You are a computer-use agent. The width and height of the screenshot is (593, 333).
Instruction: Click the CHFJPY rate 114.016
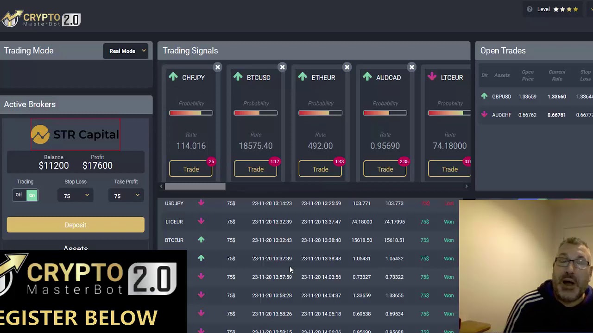(x=191, y=146)
